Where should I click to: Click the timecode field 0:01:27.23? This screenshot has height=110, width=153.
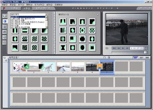(x=137, y=48)
